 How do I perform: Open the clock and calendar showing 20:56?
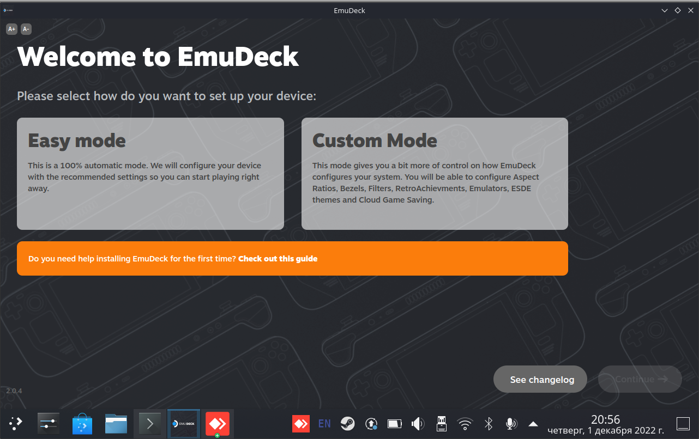[x=606, y=424]
